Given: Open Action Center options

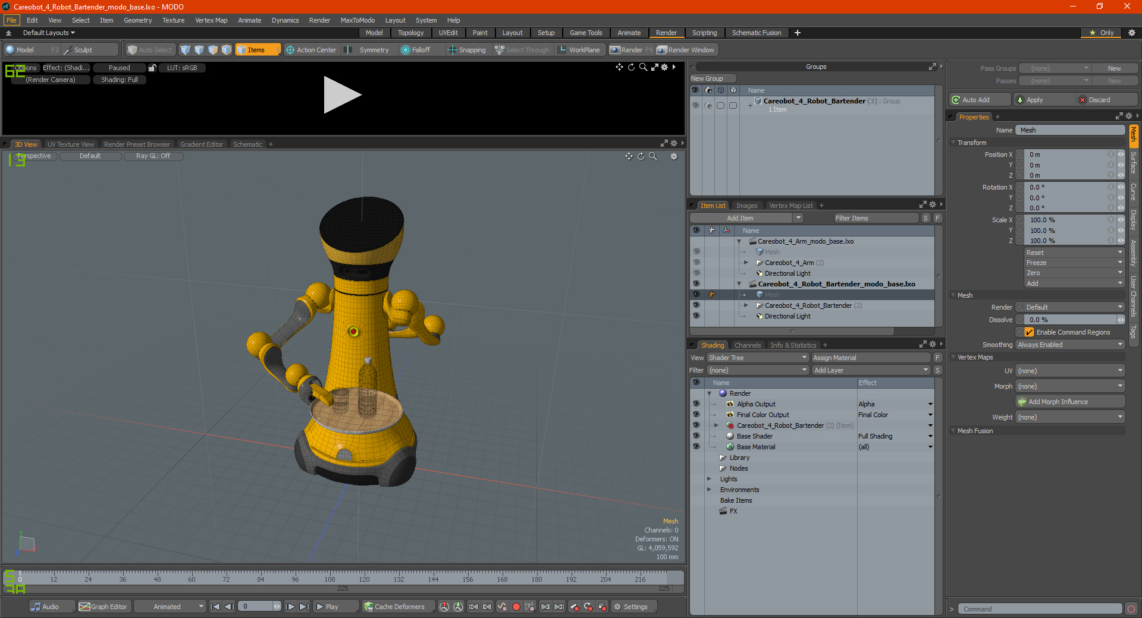Looking at the screenshot, I should pos(311,50).
